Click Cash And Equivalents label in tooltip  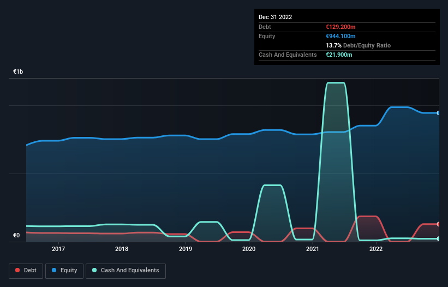tap(288, 55)
